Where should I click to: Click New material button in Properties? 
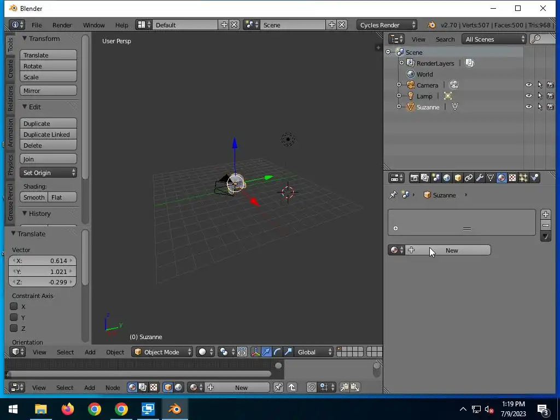click(448, 250)
